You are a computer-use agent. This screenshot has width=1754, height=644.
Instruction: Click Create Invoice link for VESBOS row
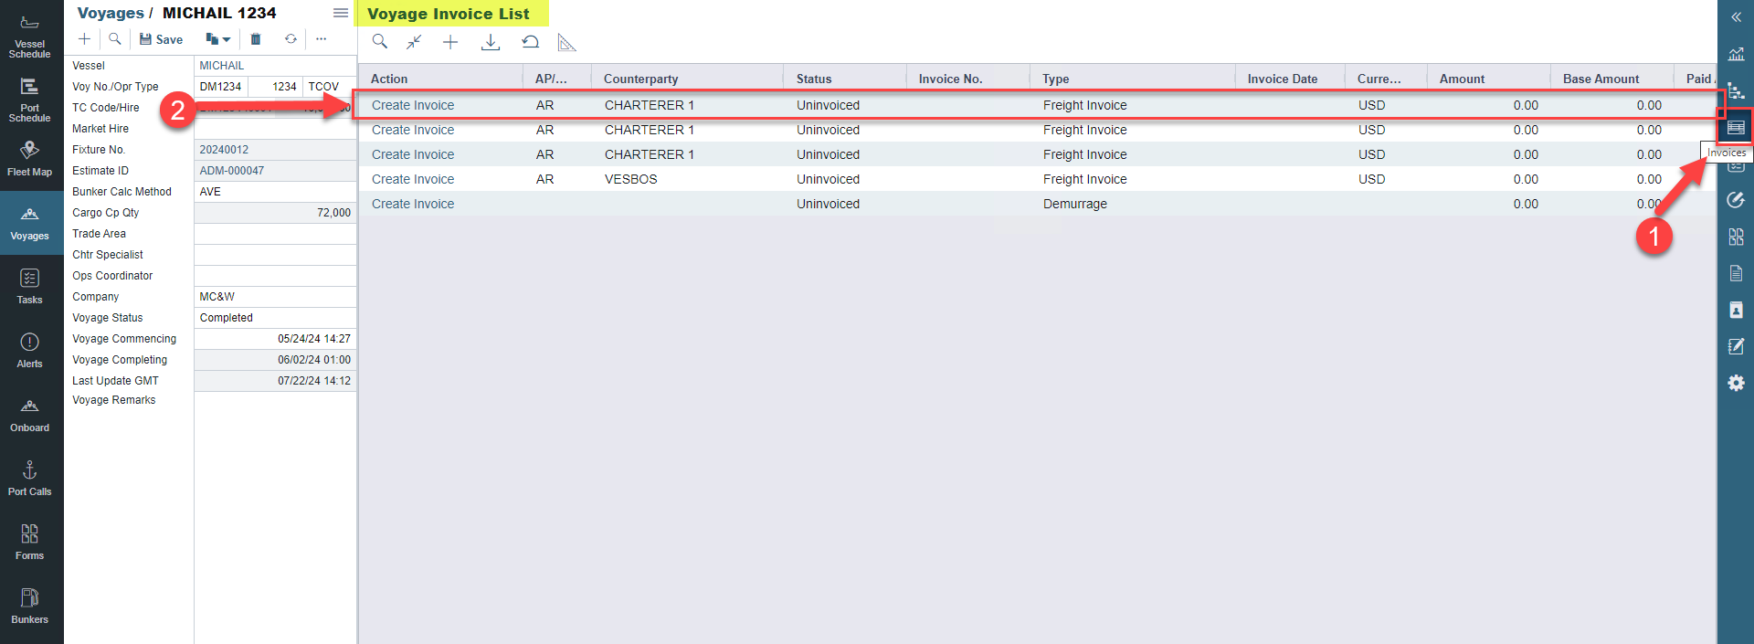[x=413, y=179]
